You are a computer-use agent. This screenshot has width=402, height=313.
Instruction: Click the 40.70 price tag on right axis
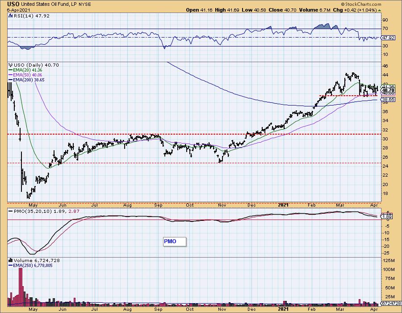point(388,90)
